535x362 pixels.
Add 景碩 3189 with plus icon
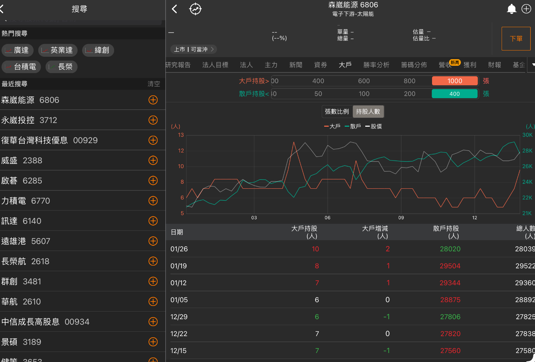(x=153, y=342)
